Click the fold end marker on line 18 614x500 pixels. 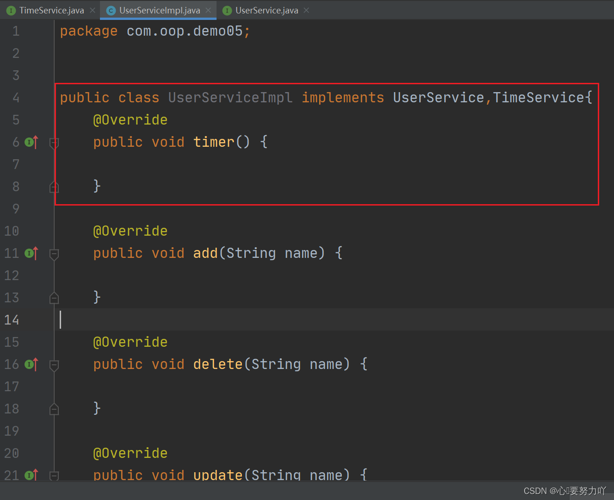54,409
